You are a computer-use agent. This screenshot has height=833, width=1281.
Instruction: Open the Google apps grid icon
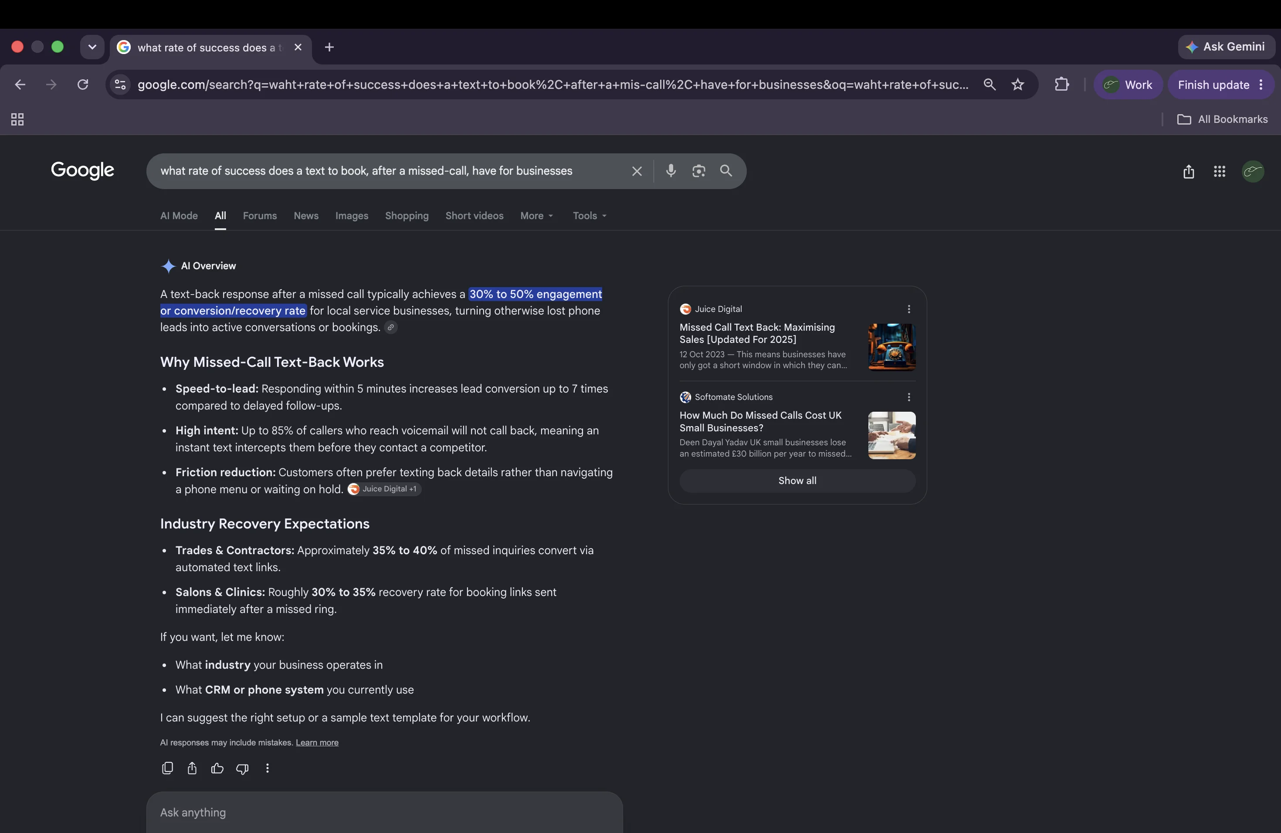(x=1220, y=171)
